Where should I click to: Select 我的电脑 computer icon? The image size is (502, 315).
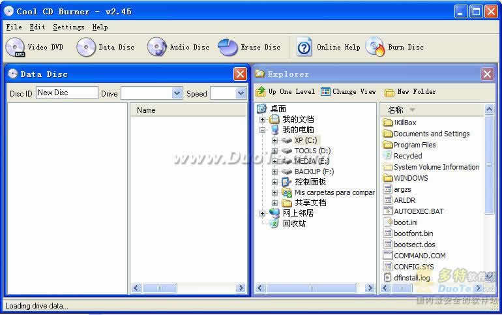coord(274,130)
